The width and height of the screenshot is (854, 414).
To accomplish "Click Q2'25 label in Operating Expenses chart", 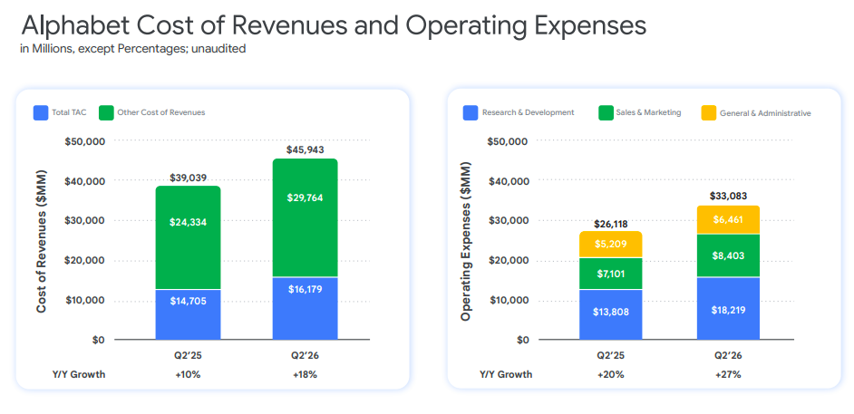I will click(x=610, y=356).
